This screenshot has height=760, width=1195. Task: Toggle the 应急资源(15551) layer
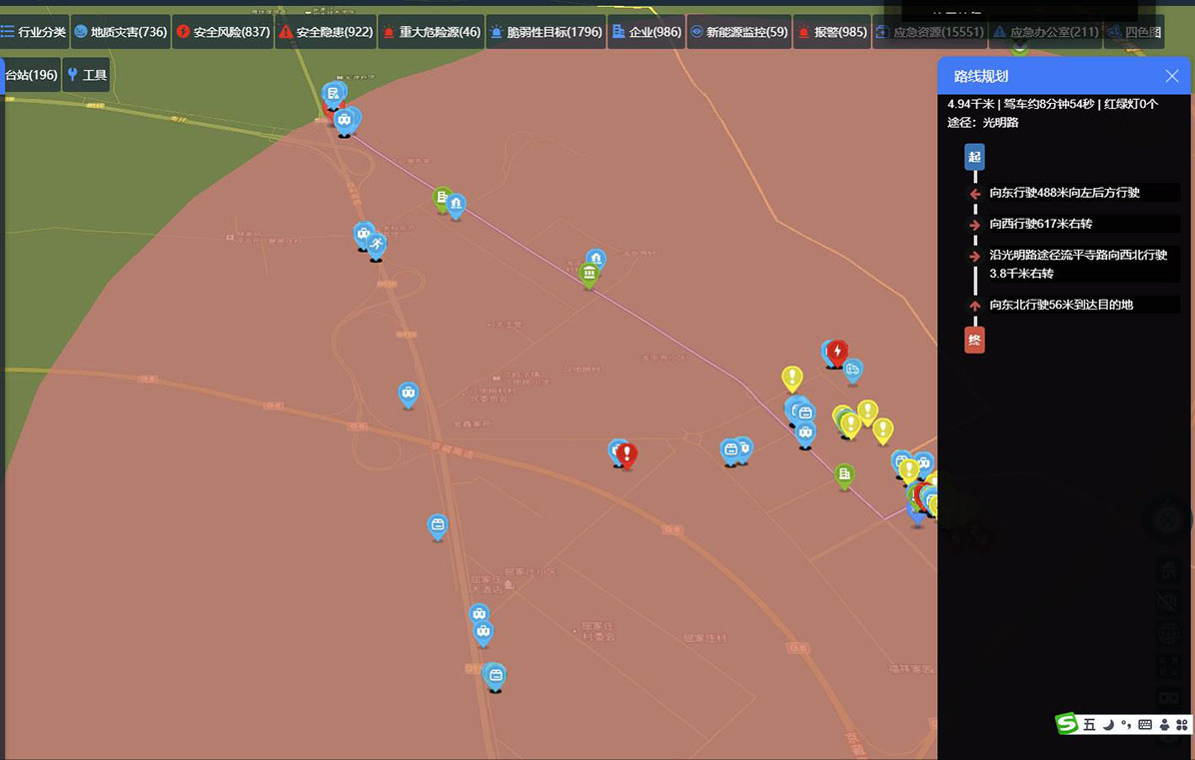tap(930, 32)
